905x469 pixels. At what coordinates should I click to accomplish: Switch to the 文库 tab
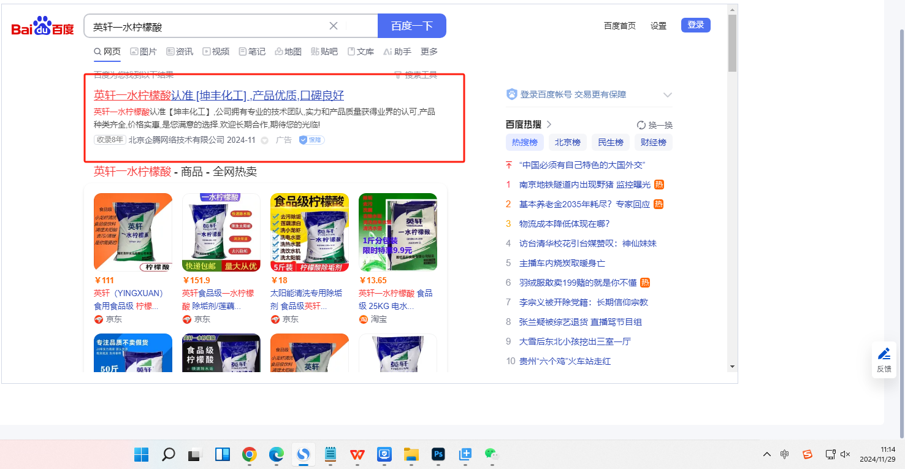coord(361,51)
